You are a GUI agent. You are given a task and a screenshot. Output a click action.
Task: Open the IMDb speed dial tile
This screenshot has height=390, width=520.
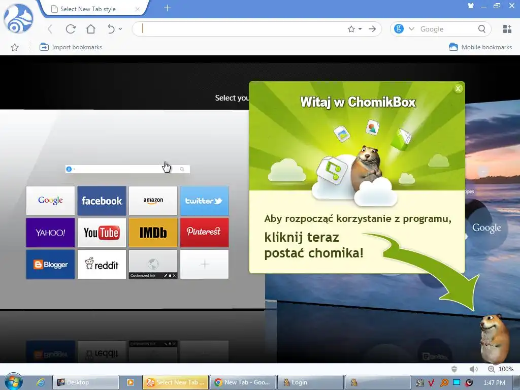pyautogui.click(x=153, y=233)
